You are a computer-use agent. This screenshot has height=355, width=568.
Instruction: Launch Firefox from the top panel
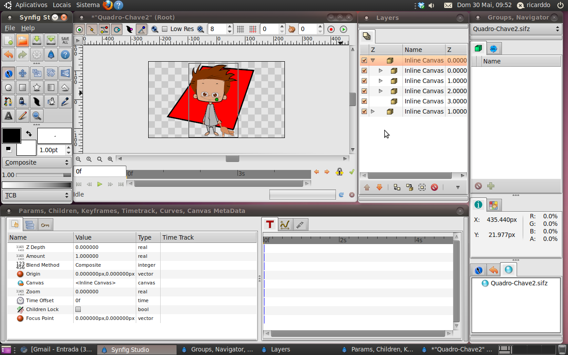[107, 5]
